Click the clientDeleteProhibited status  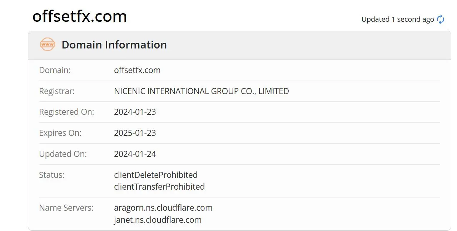coord(156,175)
